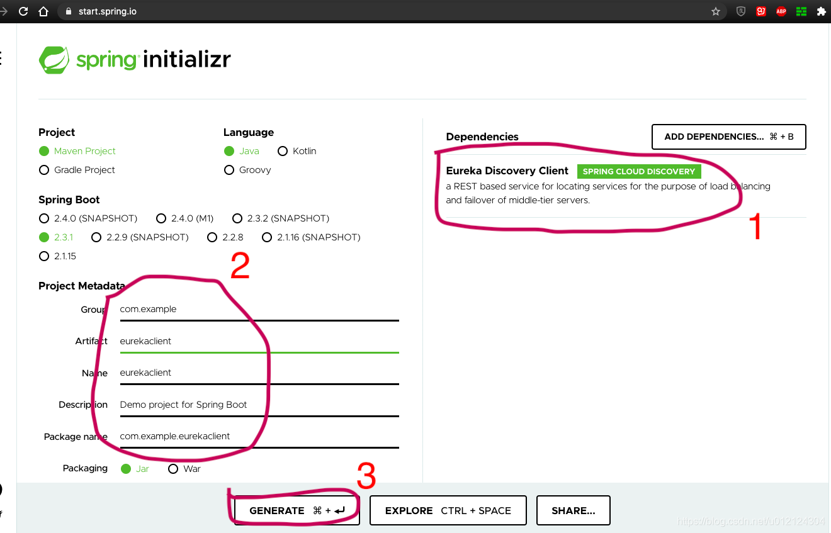Click the Eureka Discovery Client dependency
The image size is (831, 533).
(x=507, y=171)
